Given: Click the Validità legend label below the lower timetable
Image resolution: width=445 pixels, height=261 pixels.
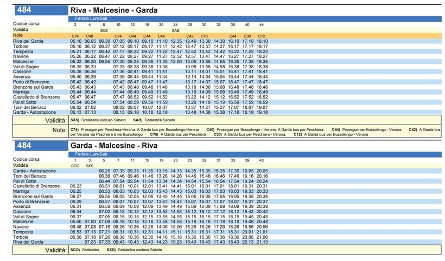Looking at the screenshot, I should [x=56, y=250].
